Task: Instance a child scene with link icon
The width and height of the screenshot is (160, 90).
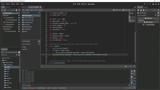Action: point(5,10)
